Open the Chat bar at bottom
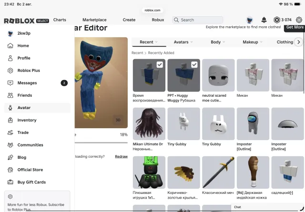Screen dimensions: 305x212 tap(267, 207)
